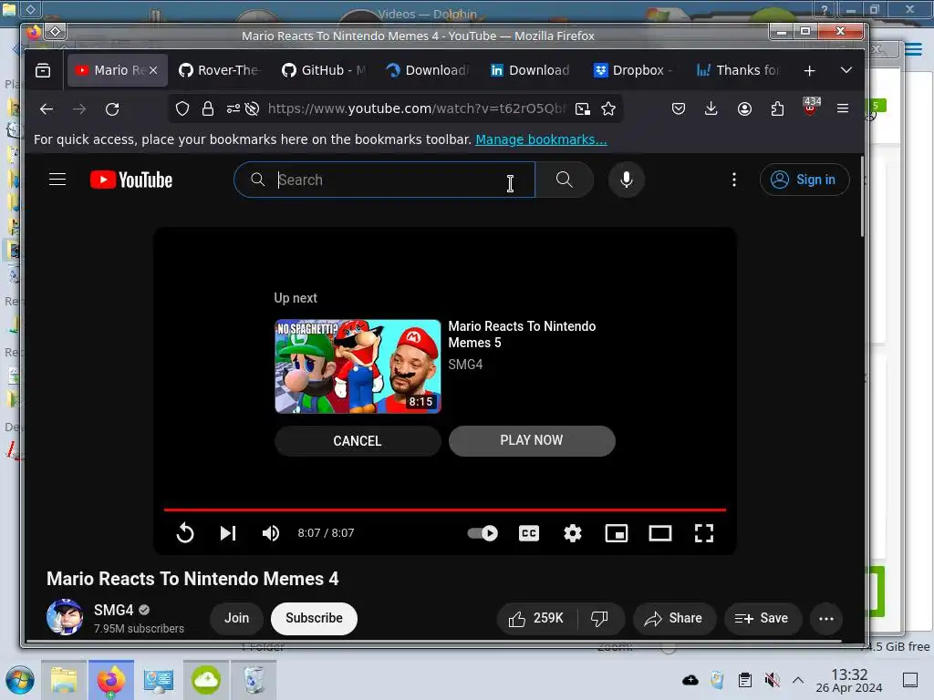The width and height of the screenshot is (934, 700).
Task: Play next video now
Action: coord(532,440)
